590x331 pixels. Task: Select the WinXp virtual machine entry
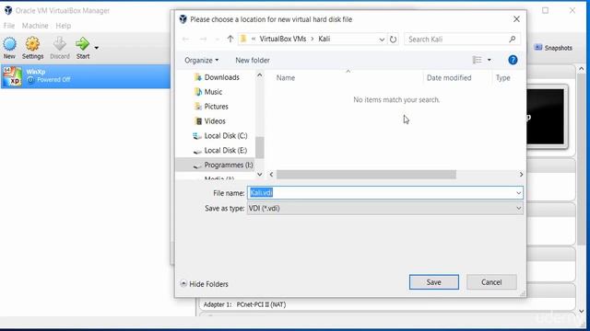click(x=86, y=76)
